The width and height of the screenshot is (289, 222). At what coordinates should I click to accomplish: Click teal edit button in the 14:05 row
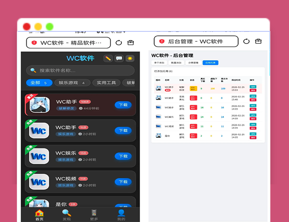(253, 134)
